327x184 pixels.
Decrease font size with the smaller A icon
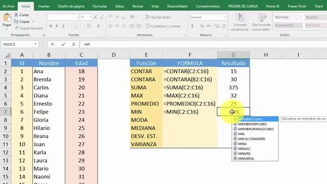click(x=102, y=17)
